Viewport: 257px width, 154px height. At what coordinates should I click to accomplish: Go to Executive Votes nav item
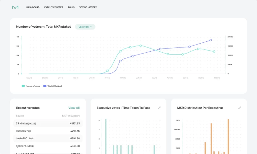[54, 7]
